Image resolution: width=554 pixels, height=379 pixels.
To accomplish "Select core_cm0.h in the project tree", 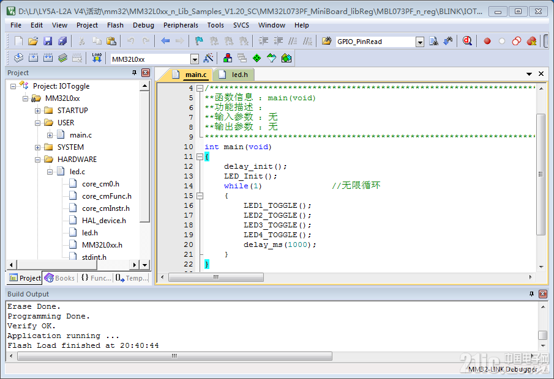I will click(x=100, y=184).
